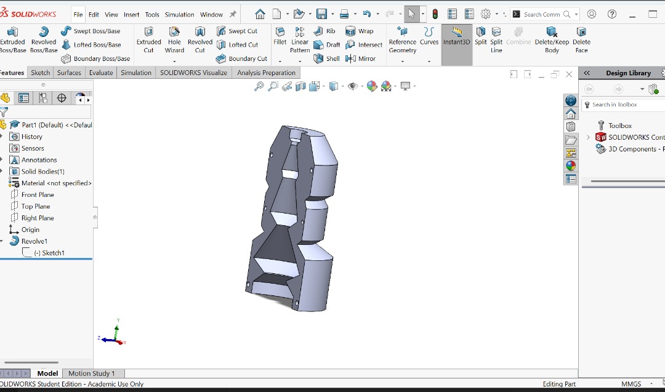Open the Appearances tab in task pane

click(x=571, y=166)
